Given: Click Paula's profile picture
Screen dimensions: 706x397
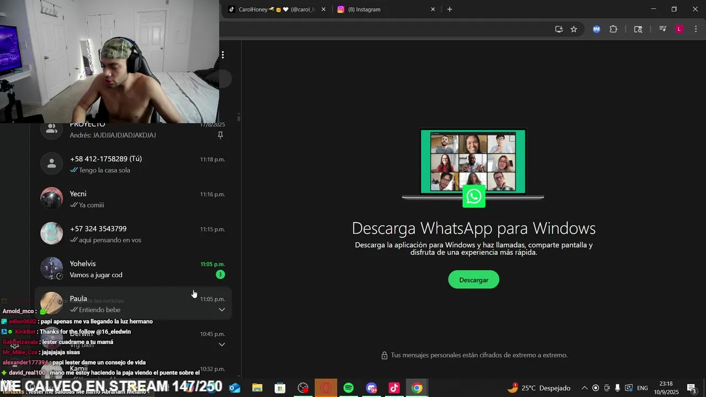Looking at the screenshot, I should pyautogui.click(x=52, y=303).
